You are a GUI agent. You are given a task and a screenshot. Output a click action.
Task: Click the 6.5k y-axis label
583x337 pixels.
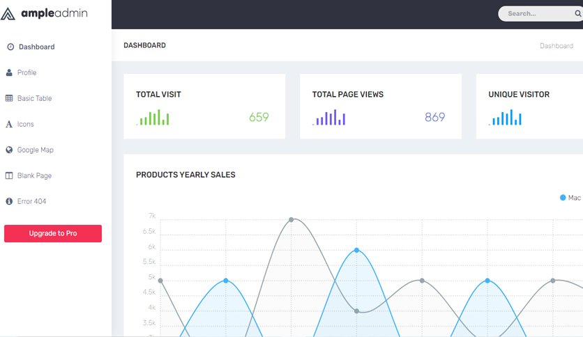pyautogui.click(x=149, y=232)
